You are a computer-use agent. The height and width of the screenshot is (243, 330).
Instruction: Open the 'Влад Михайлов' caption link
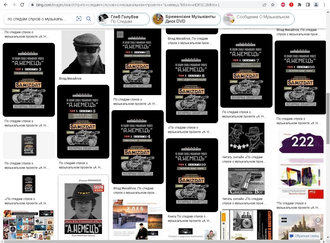pyautogui.click(x=70, y=79)
